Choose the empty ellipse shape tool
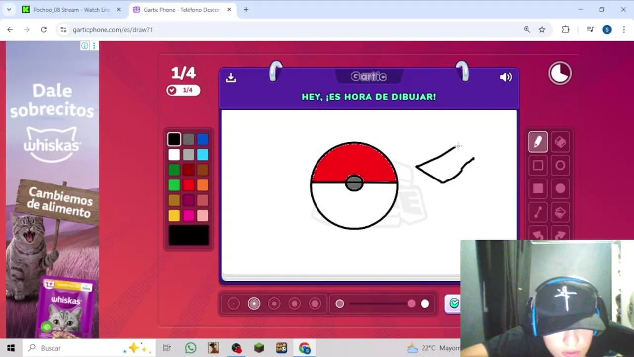 coord(560,165)
